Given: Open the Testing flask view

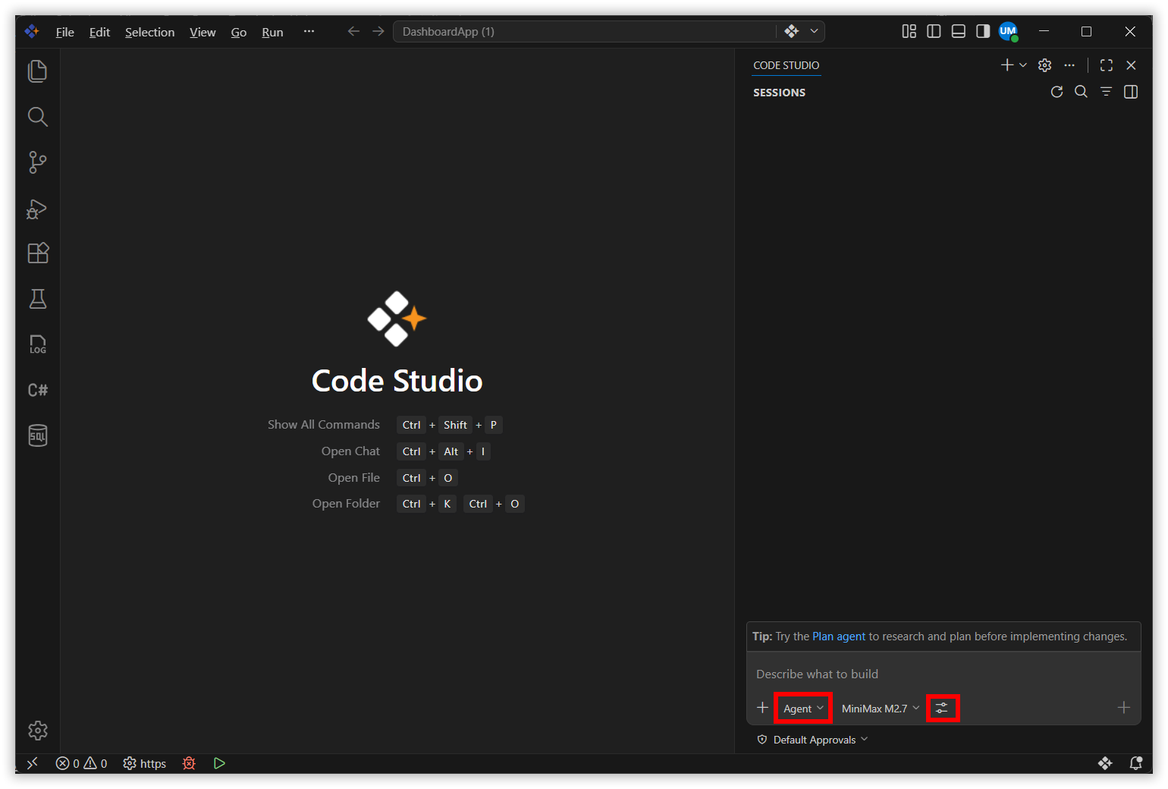Looking at the screenshot, I should (37, 299).
